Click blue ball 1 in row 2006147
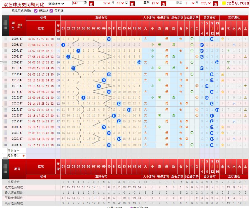Screen dimensions: 250x208 63,45
